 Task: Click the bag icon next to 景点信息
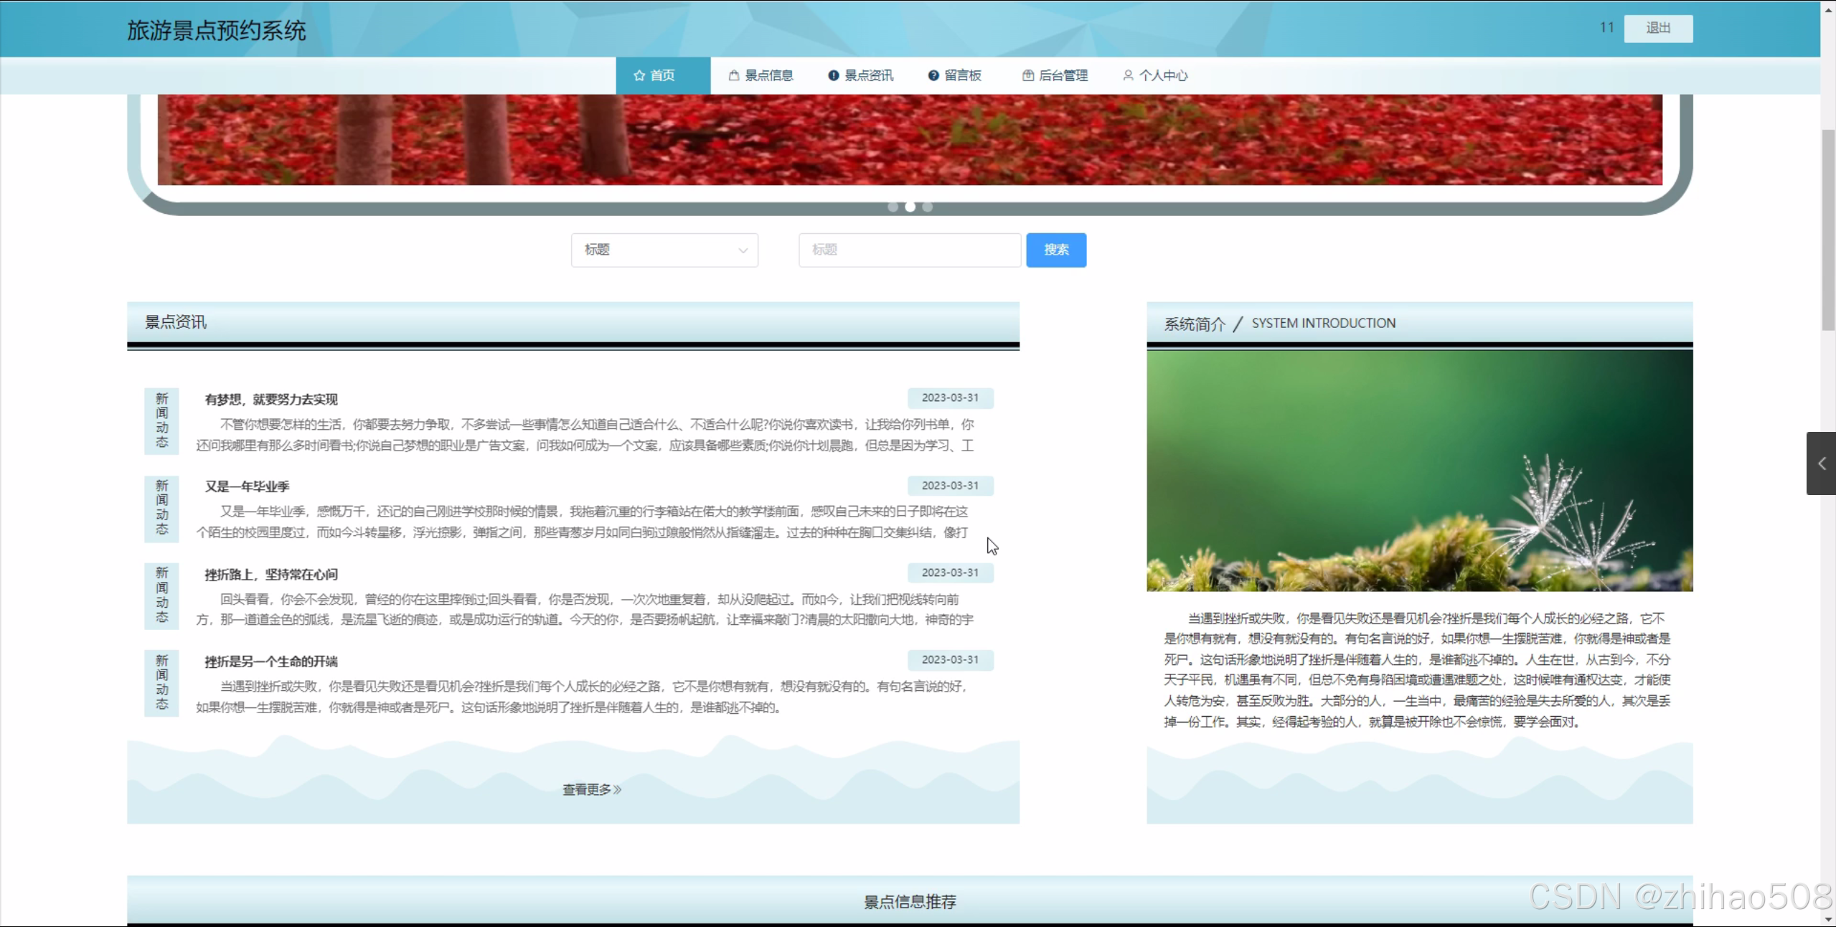coord(733,75)
